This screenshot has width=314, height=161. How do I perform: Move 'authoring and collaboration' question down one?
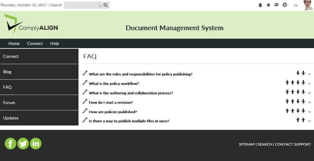click(x=298, y=92)
